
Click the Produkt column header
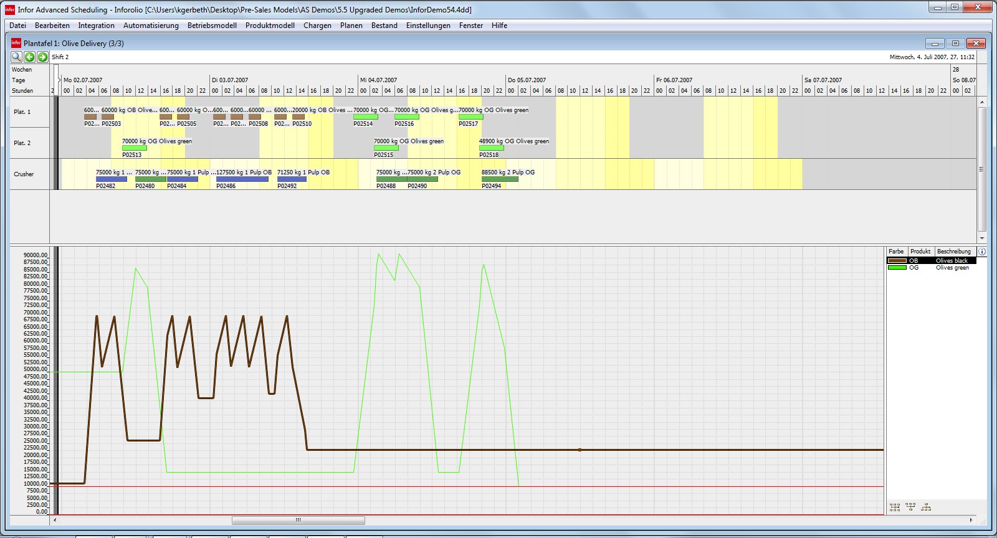920,252
